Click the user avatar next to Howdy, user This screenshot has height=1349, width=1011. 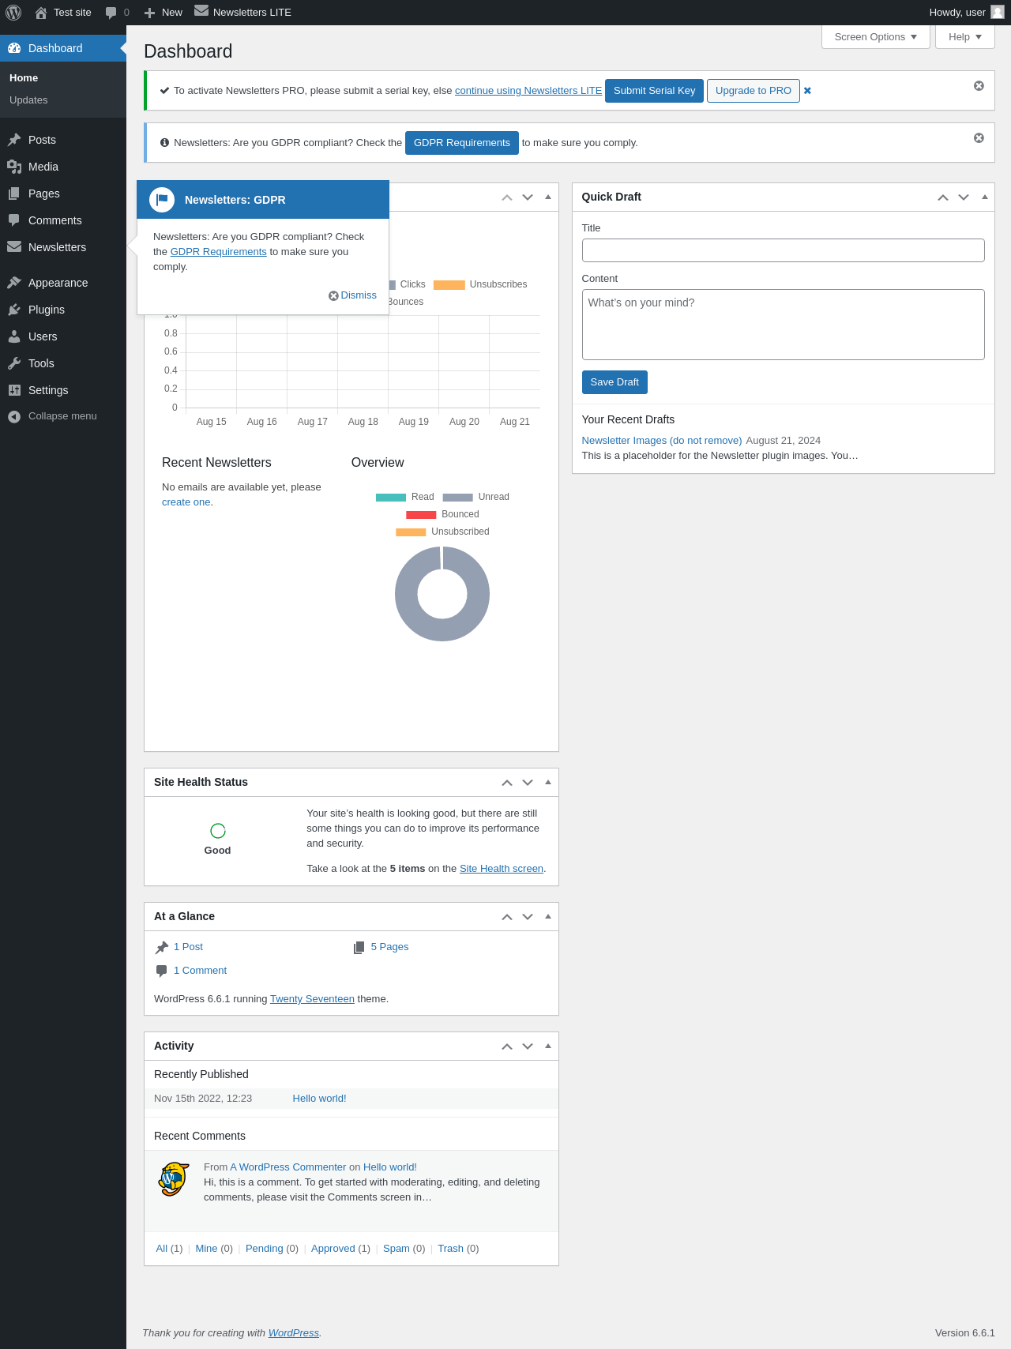997,12
